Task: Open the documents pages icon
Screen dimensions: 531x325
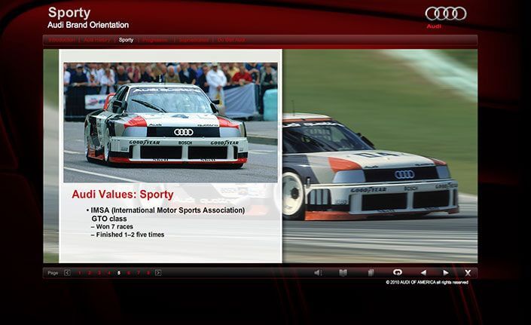Action: (371, 273)
